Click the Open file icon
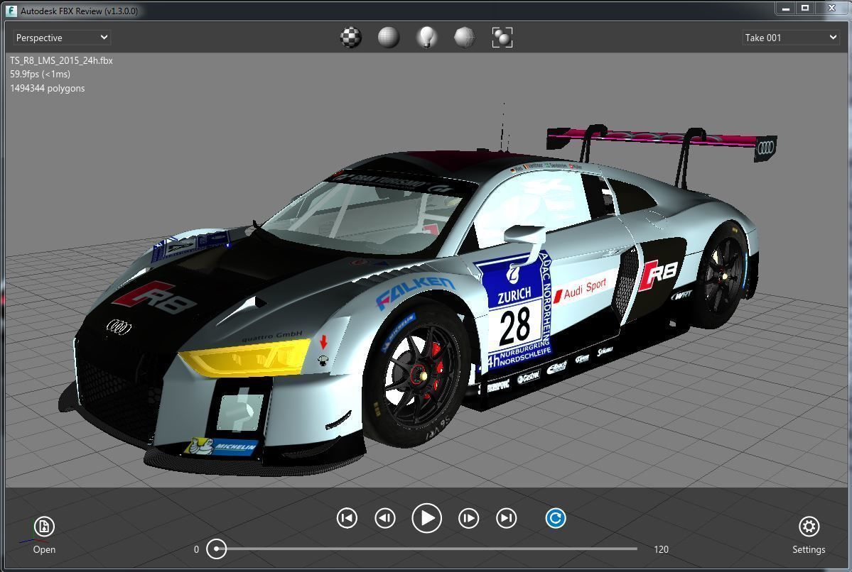 click(x=44, y=527)
